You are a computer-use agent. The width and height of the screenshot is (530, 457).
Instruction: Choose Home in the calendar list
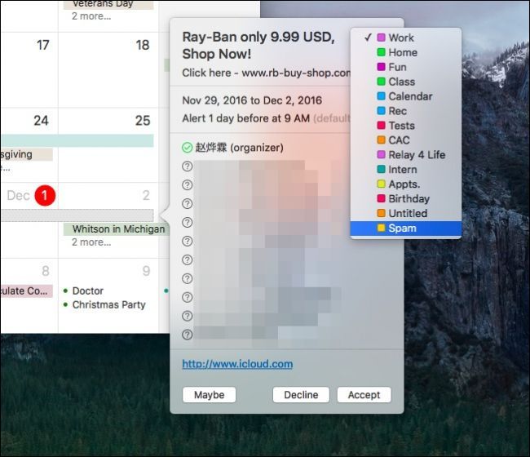(x=405, y=52)
